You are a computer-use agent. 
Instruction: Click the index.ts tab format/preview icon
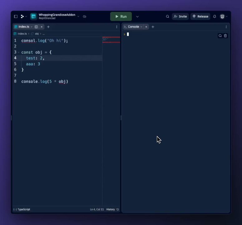coord(36,27)
